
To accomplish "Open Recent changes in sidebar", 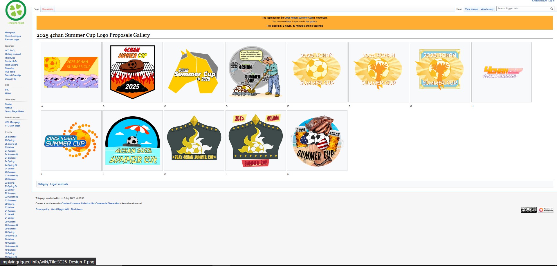I will point(13,36).
